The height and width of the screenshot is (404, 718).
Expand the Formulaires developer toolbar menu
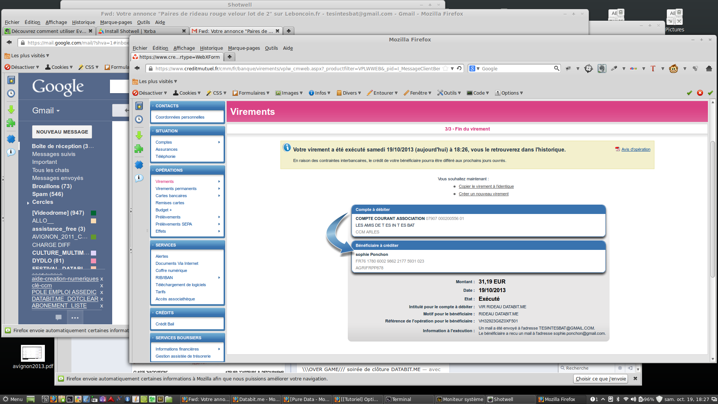tap(251, 93)
